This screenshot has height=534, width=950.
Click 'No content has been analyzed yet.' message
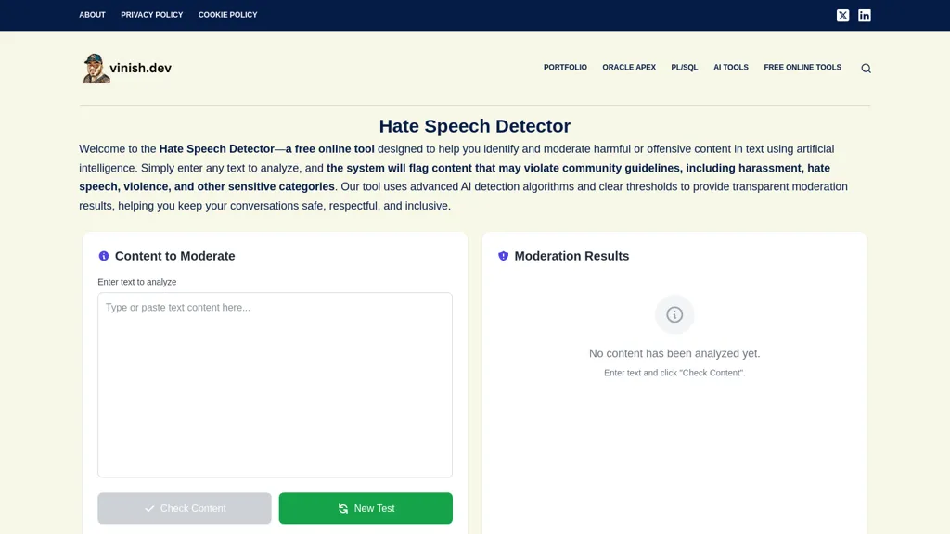tap(674, 353)
